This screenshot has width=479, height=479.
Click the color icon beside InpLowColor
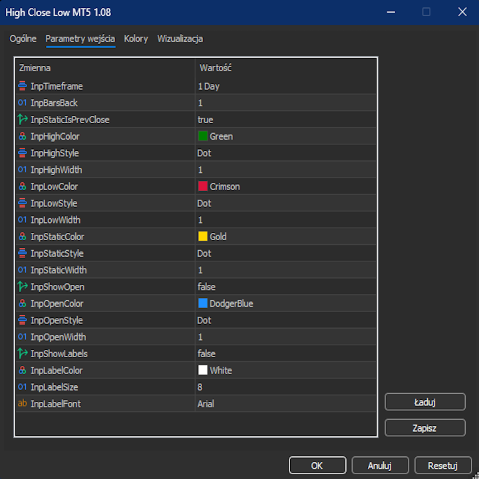pyautogui.click(x=23, y=186)
